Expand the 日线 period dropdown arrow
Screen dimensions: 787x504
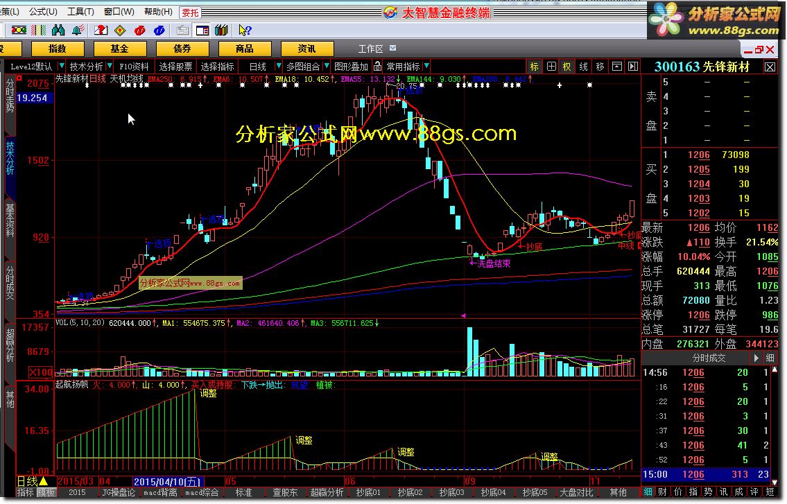[279, 67]
